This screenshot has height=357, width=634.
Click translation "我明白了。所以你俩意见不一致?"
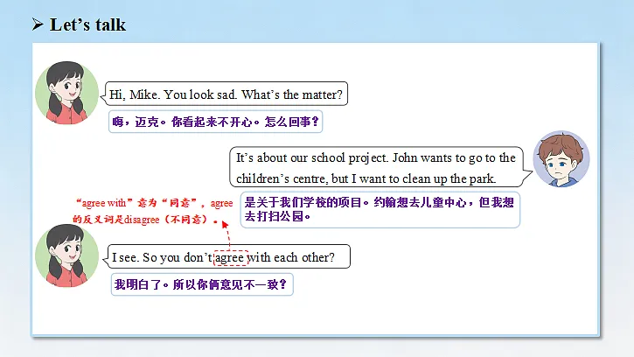(x=202, y=284)
